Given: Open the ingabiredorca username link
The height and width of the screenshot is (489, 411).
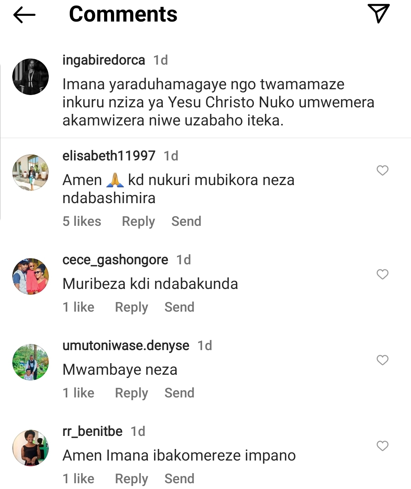Looking at the screenshot, I should coord(104,60).
